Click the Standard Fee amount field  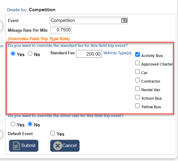pos(89,54)
